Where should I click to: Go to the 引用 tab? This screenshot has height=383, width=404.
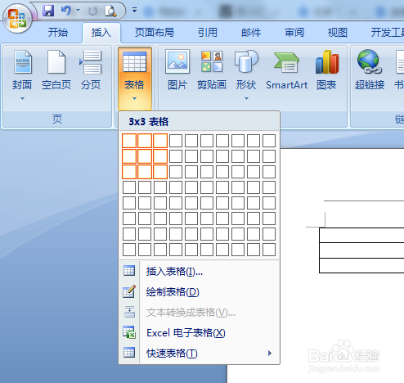[x=208, y=33]
